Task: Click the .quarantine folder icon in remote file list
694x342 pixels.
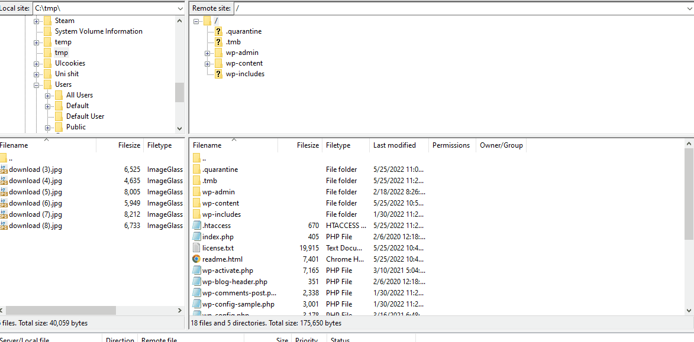Action: [x=196, y=170]
